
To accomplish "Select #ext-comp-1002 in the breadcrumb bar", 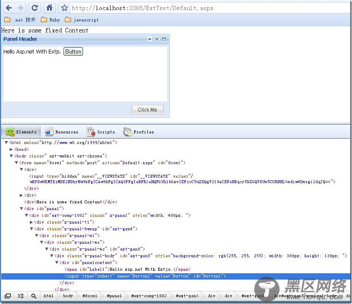I will coord(149,296).
